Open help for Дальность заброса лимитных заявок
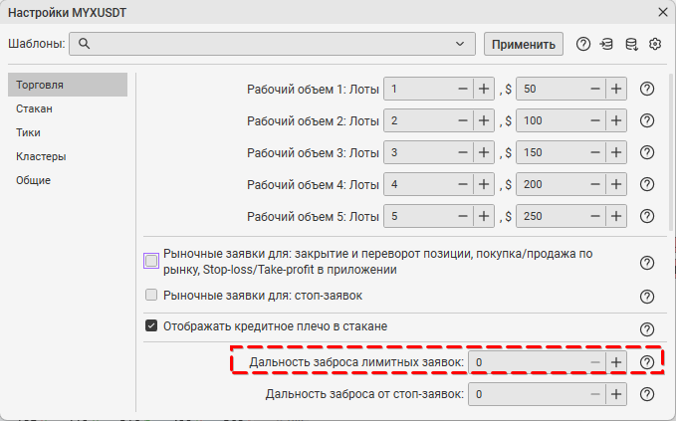 (647, 362)
